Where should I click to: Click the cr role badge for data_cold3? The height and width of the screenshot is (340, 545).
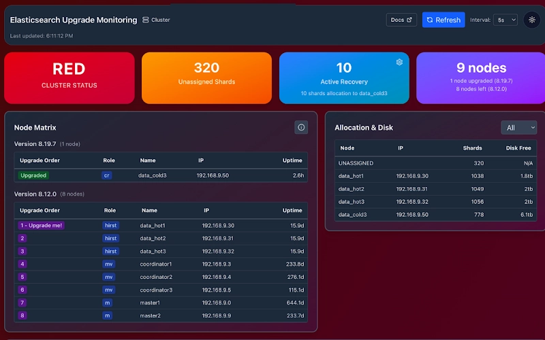point(107,175)
